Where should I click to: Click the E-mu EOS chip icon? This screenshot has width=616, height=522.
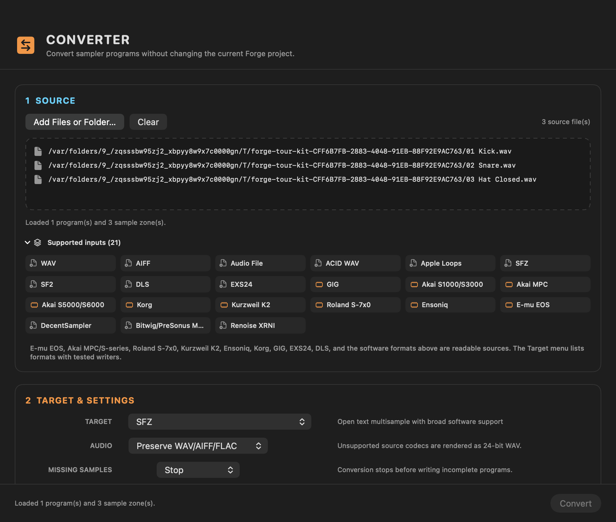pos(509,305)
